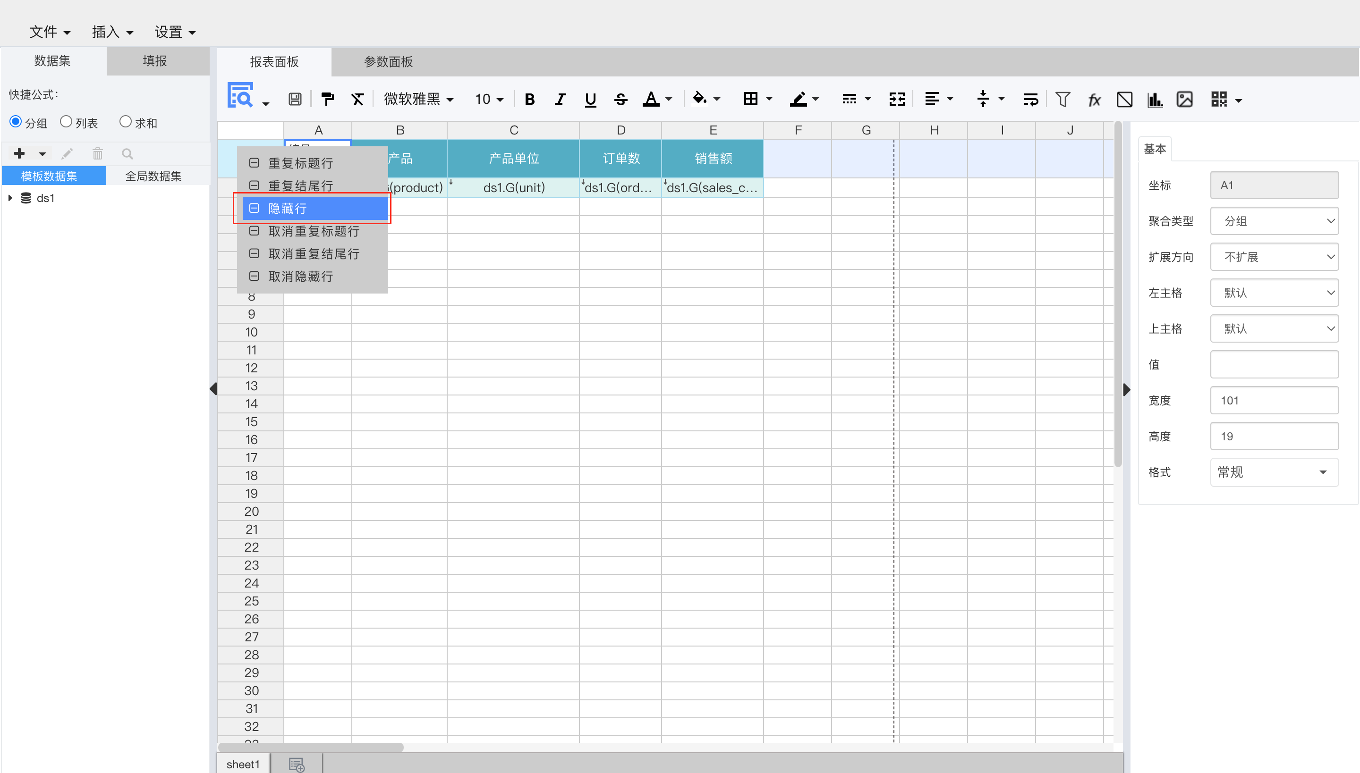Click the clear formatting icon
The image size is (1360, 773).
pyautogui.click(x=357, y=99)
